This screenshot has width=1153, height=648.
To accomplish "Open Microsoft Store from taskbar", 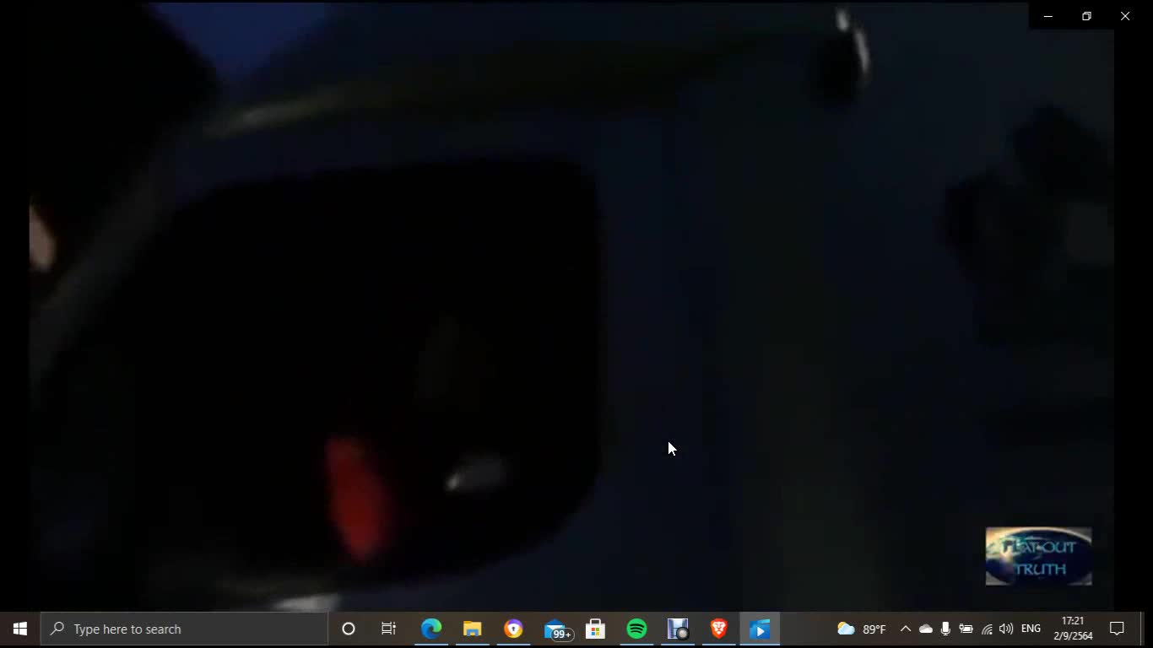I will (596, 629).
